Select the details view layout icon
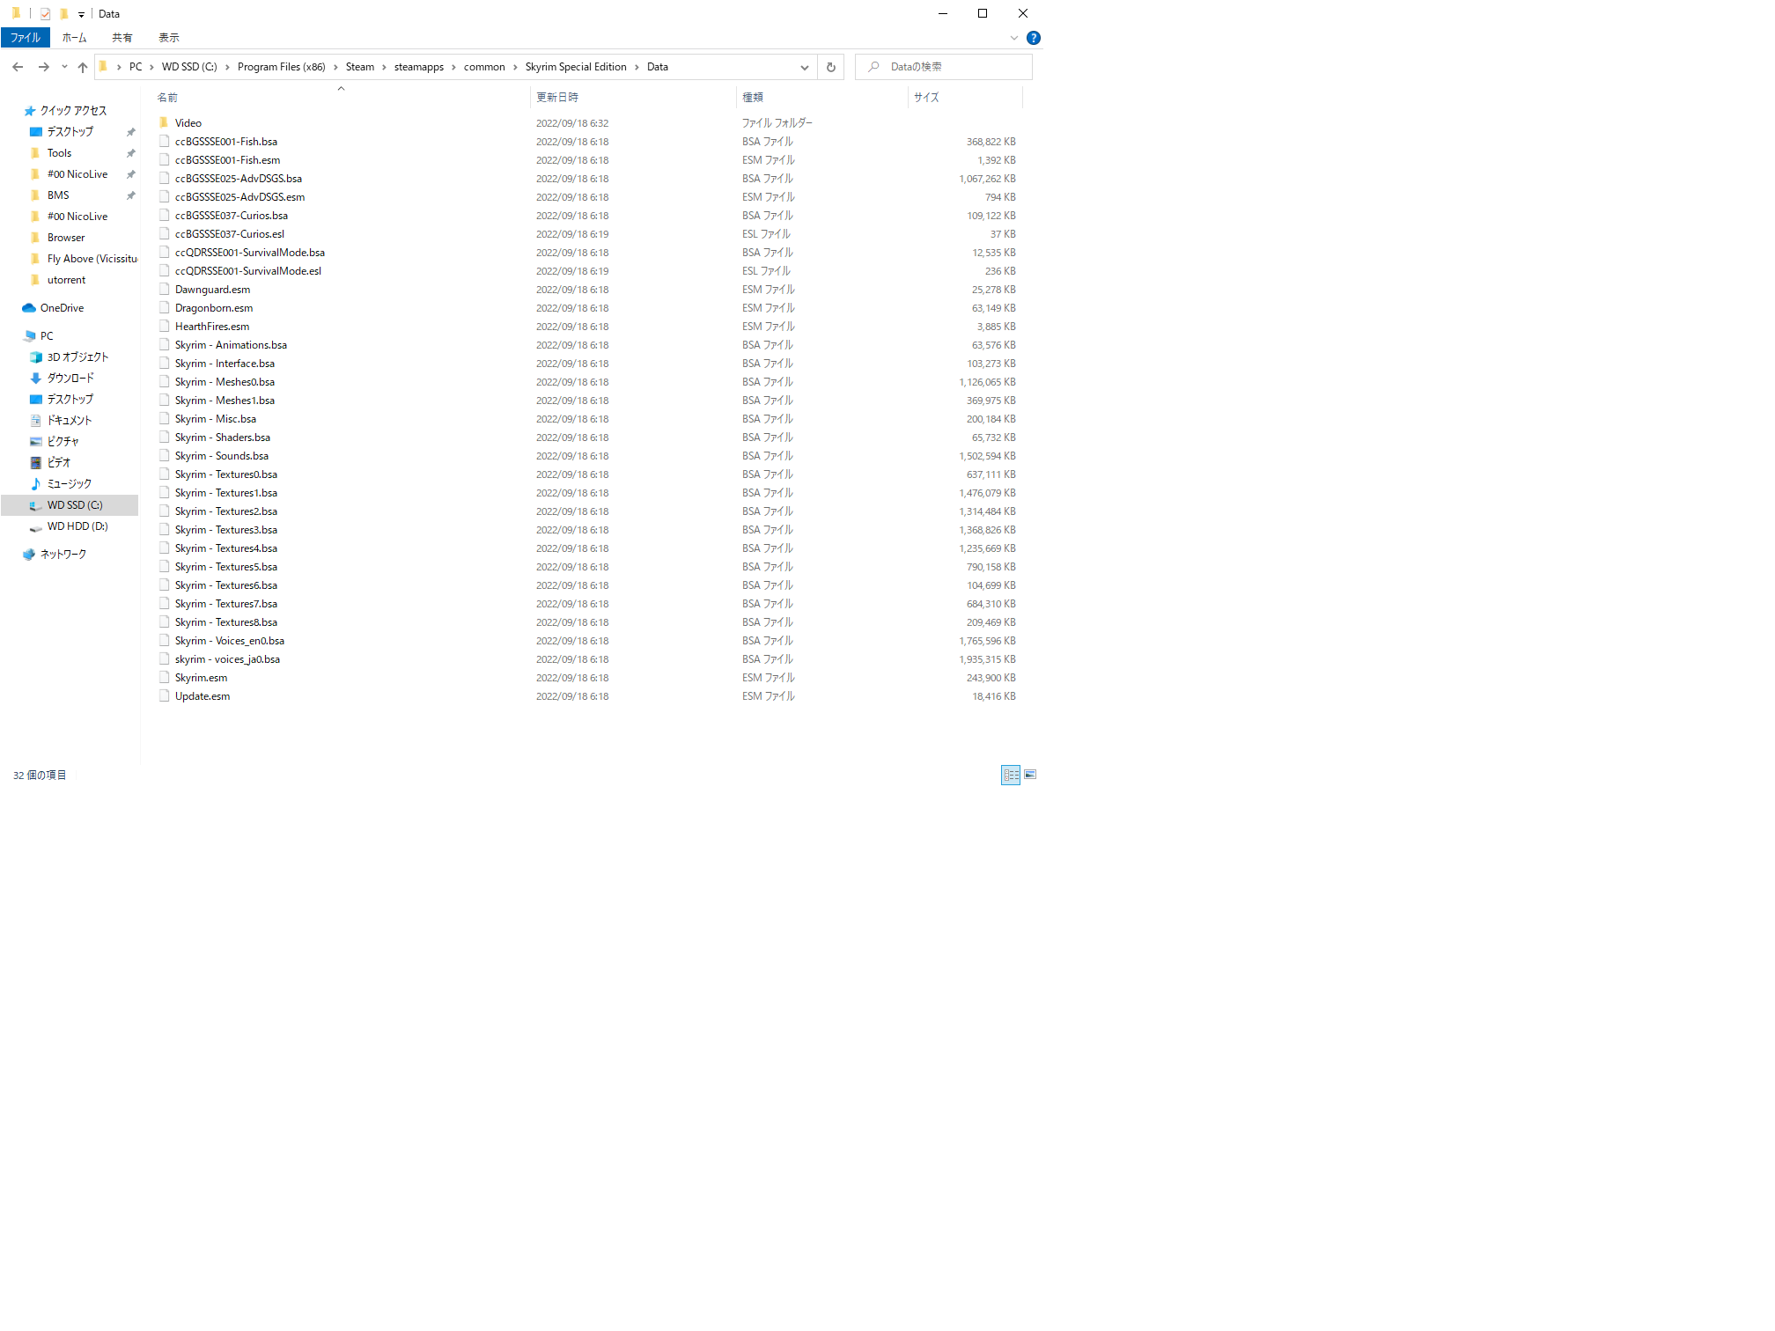 tap(1011, 775)
